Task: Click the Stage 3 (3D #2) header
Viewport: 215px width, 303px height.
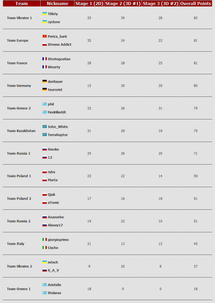Action: [x=160, y=3]
